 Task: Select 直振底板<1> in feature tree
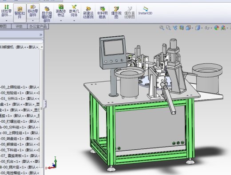click(x=20, y=156)
